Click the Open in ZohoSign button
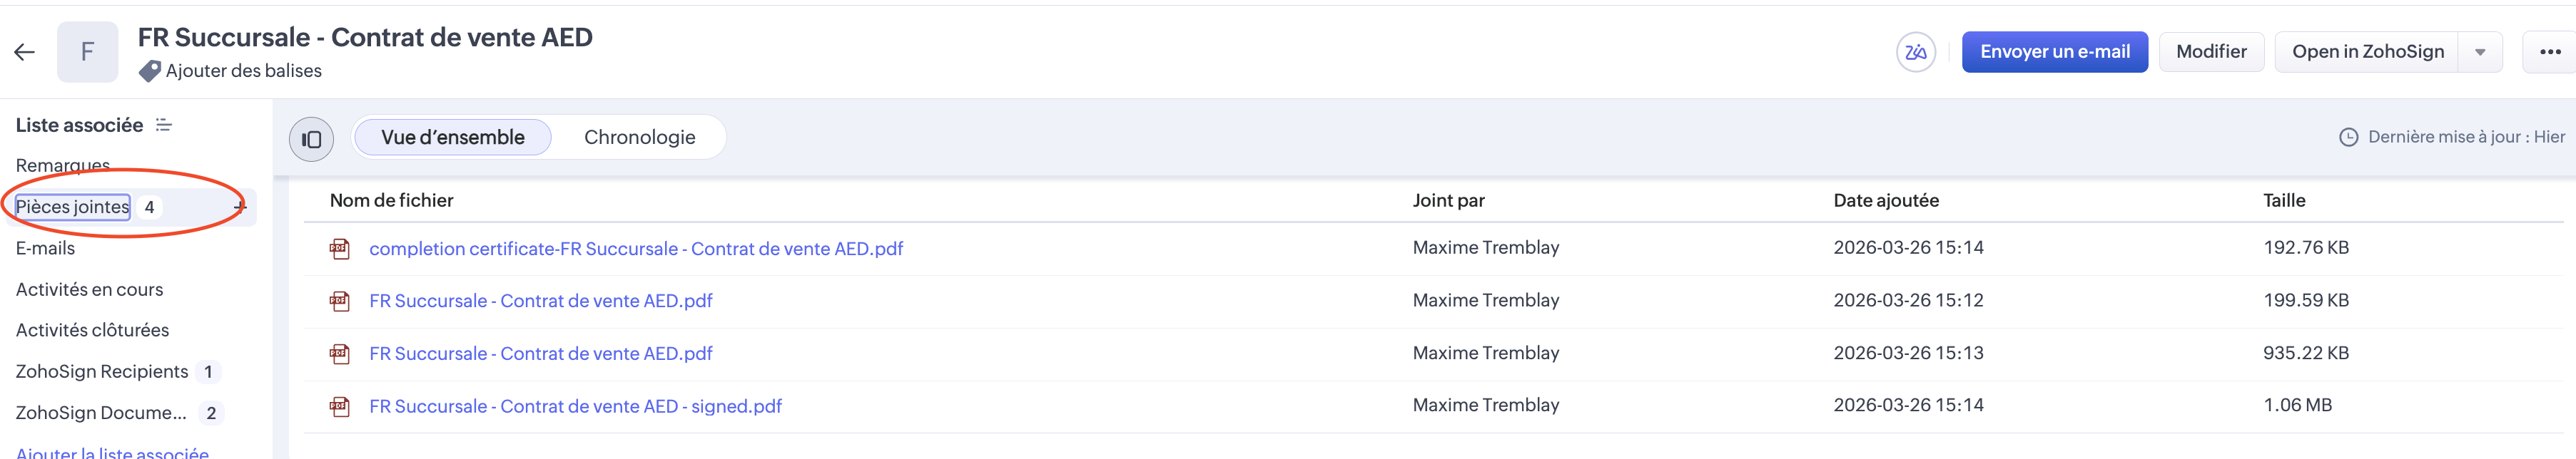 2367,52
